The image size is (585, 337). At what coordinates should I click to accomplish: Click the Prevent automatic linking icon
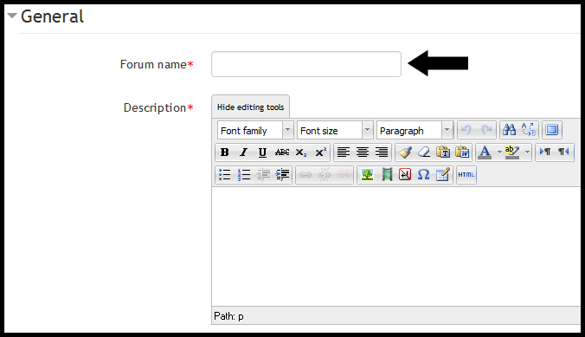[x=344, y=174]
